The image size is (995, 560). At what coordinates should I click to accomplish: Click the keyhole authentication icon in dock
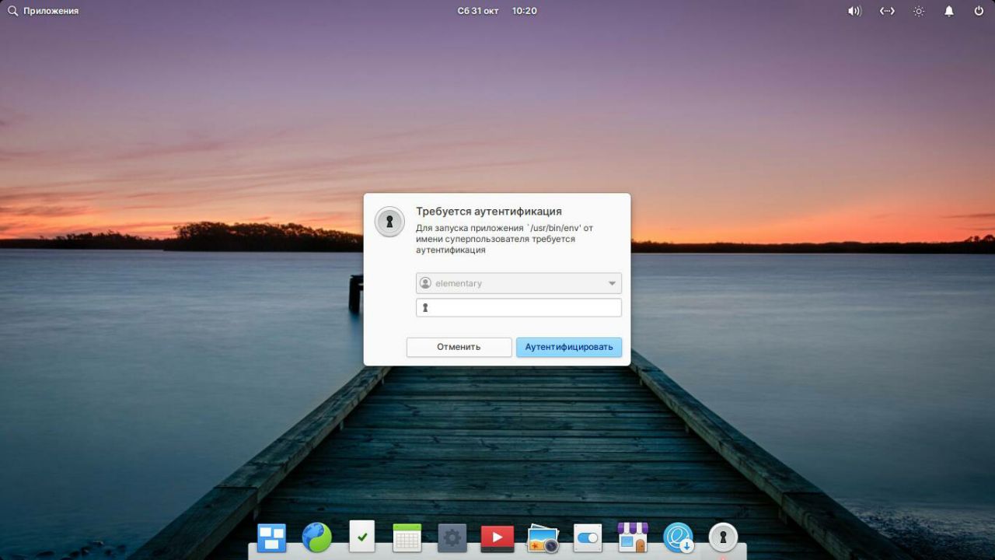(x=723, y=537)
